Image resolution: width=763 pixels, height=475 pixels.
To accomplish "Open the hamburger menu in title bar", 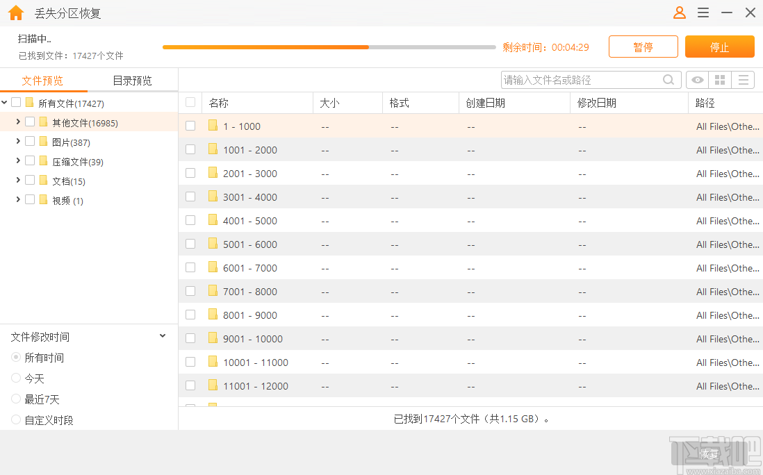I will (703, 12).
